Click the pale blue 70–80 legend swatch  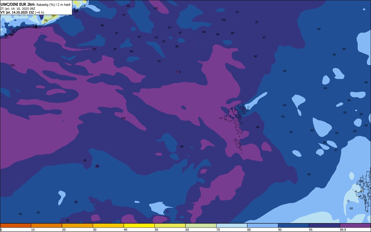pyautogui.click(x=232, y=225)
